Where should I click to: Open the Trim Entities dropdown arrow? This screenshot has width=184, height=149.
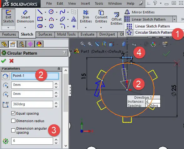point(86,28)
